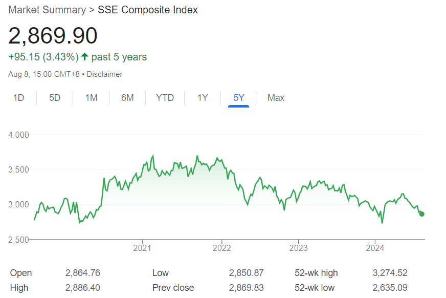Select the 1D time range tab
Screen dimensions: 446x298
click(19, 98)
